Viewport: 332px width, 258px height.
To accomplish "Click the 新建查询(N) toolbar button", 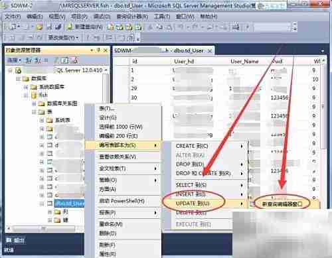I will point(85,27).
